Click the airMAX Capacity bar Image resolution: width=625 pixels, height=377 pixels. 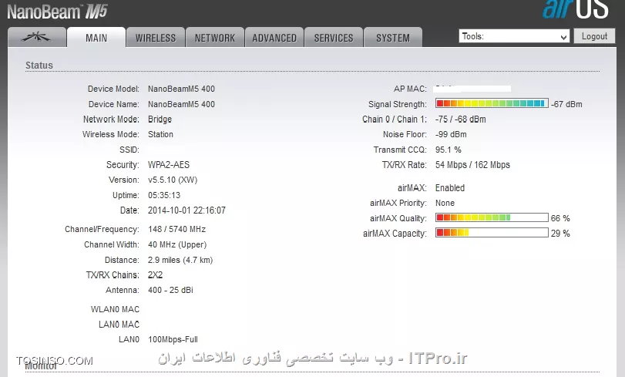[492, 233]
